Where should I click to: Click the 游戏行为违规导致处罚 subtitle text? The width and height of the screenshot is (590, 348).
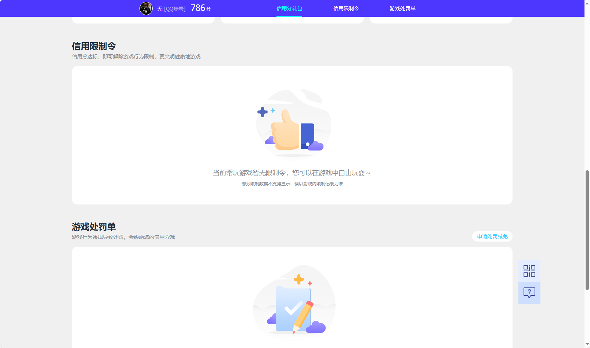[x=123, y=237]
